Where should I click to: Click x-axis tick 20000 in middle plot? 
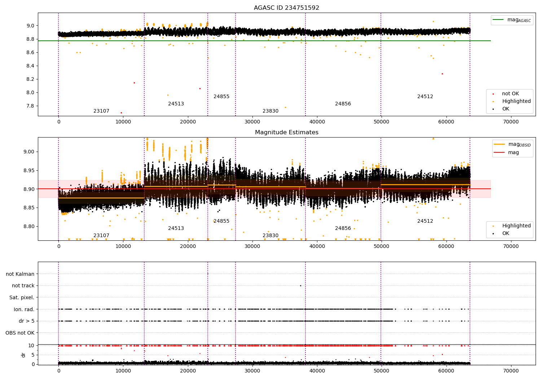click(x=188, y=247)
